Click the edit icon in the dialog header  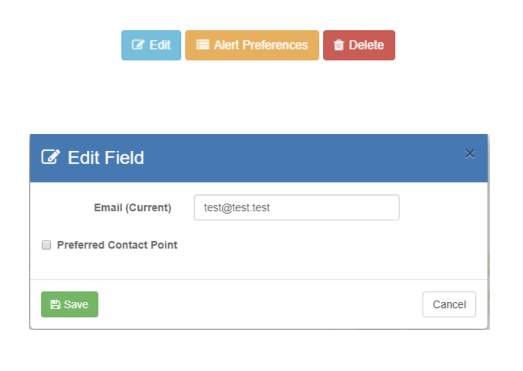51,157
